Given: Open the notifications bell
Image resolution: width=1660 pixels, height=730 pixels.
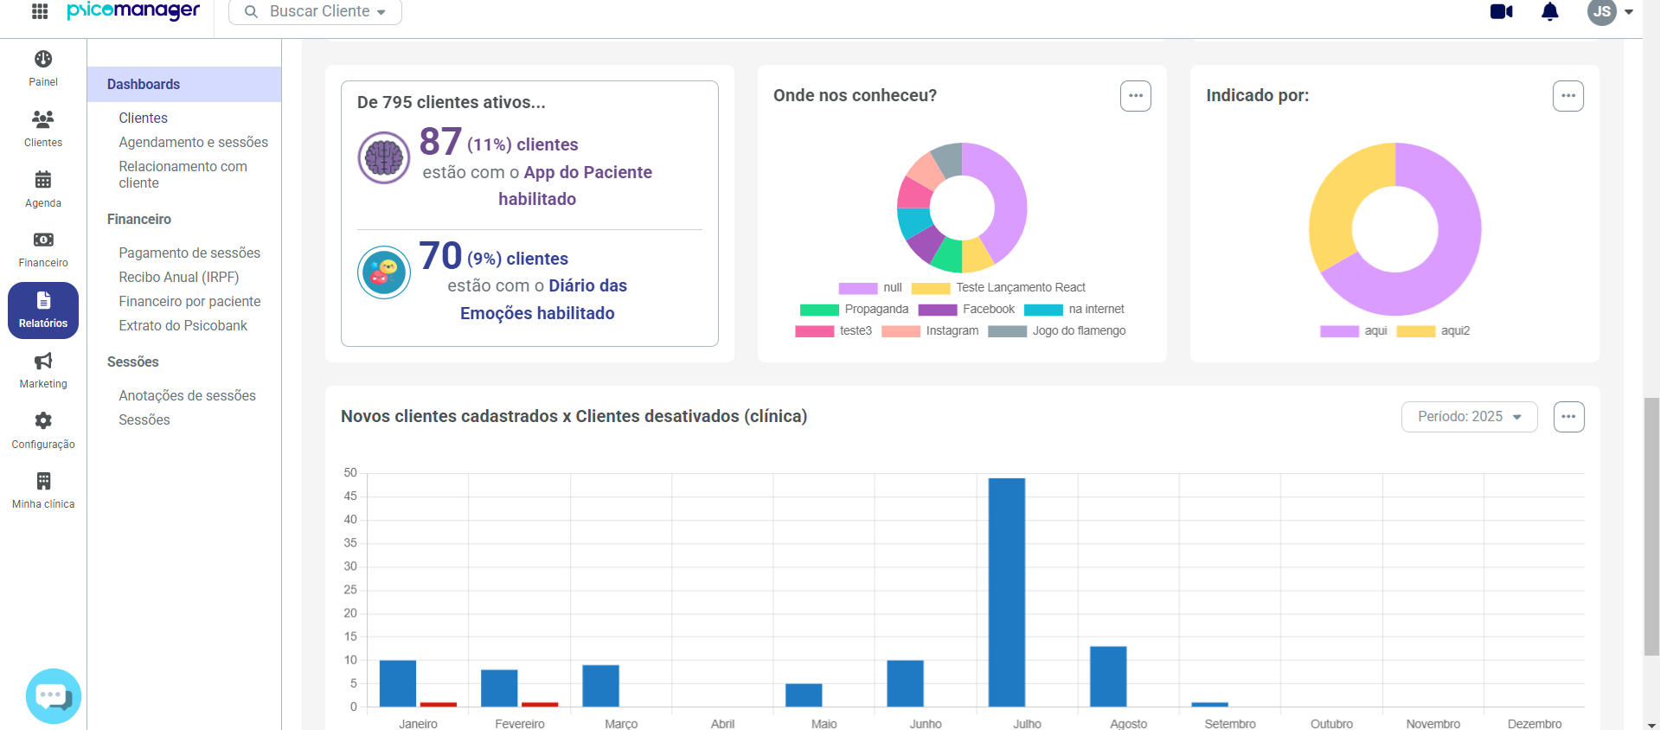Looking at the screenshot, I should 1550,11.
